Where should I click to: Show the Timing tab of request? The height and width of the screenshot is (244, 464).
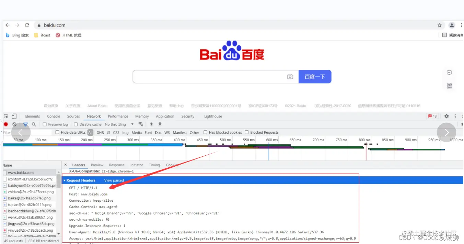point(154,165)
